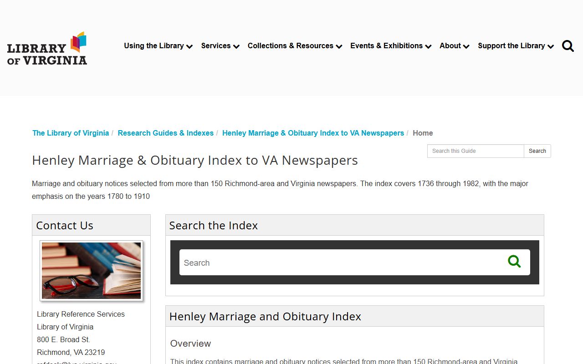The width and height of the screenshot is (583, 364).
Task: Click Library Reference Services text
Action: tap(81, 314)
